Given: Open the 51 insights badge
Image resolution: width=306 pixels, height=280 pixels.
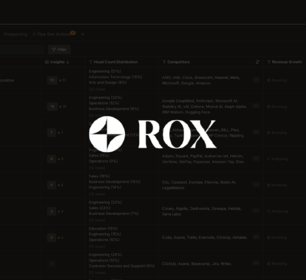Looking at the screenshot, I should 52,80.
